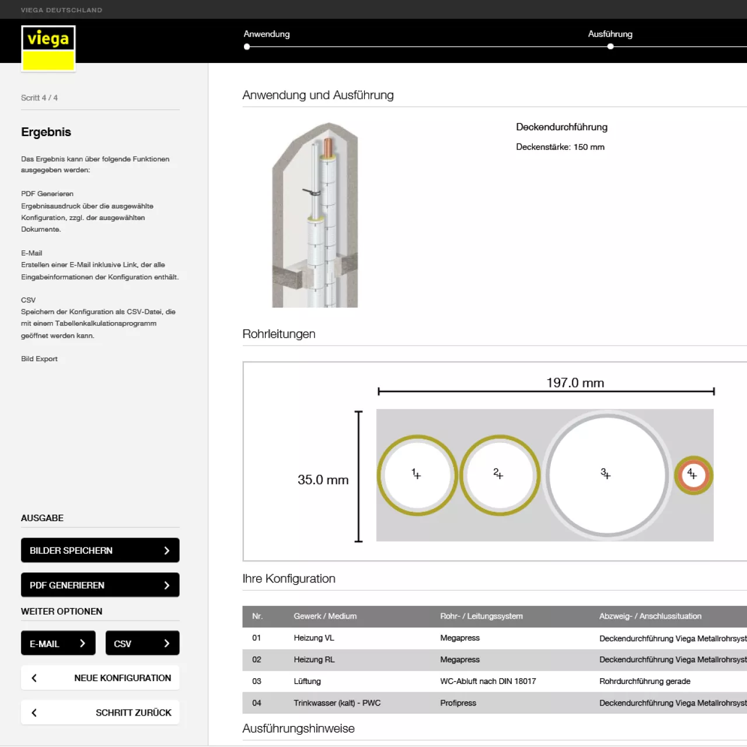
Task: Click arrow icon on Bilder Speichern button
Action: coord(166,550)
